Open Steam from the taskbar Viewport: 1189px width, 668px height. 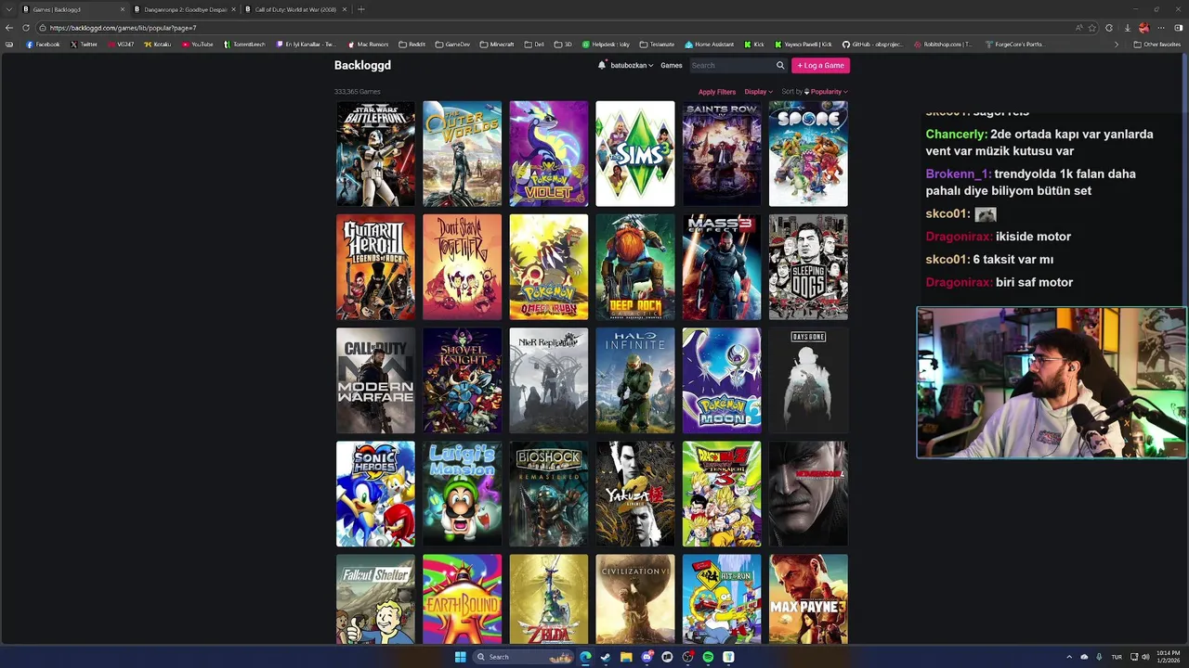606,657
